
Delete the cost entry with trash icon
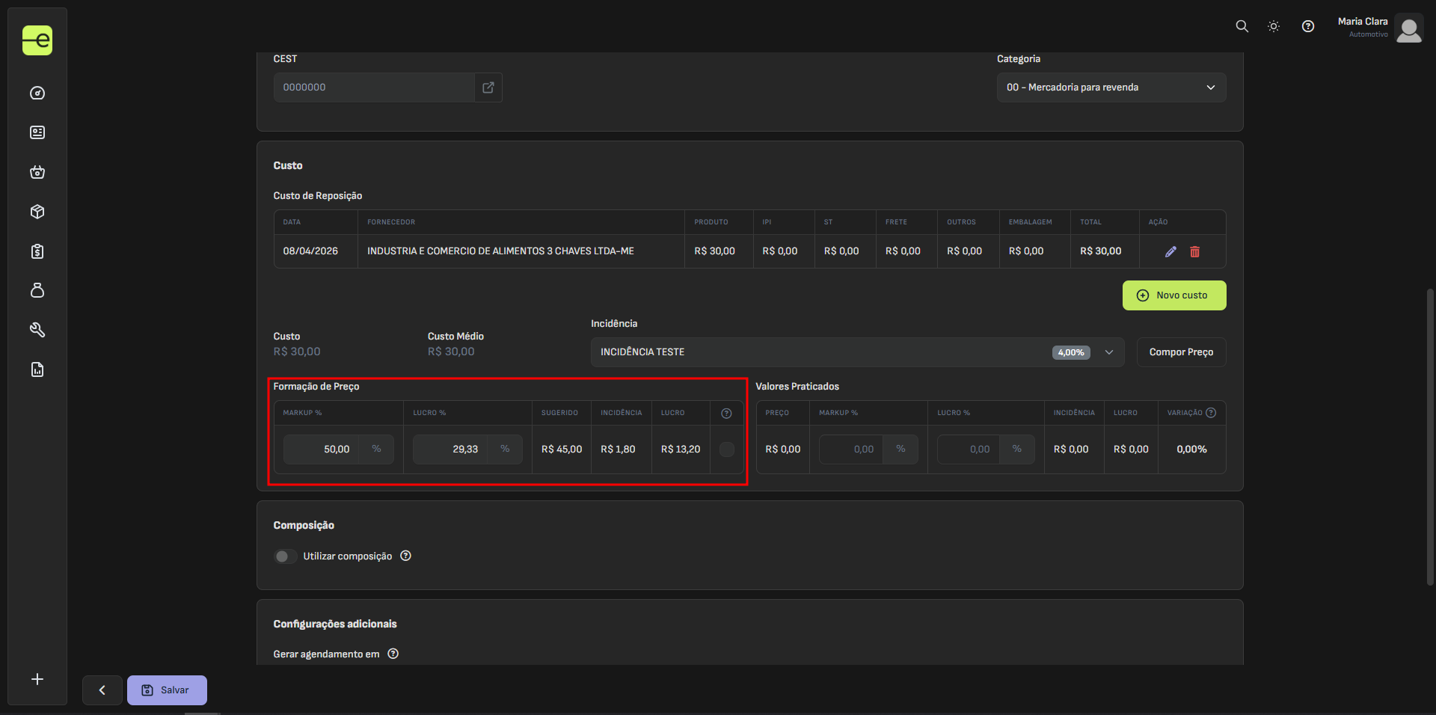point(1194,252)
